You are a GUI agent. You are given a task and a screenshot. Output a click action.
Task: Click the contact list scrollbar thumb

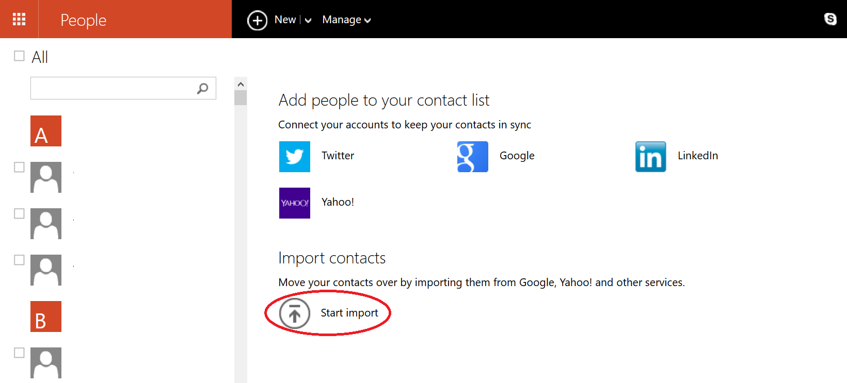241,98
